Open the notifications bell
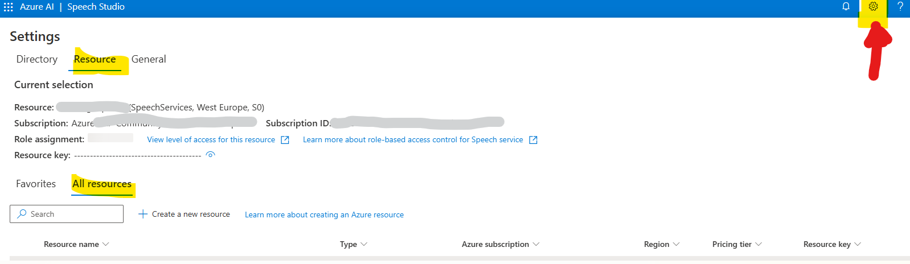 click(x=846, y=6)
